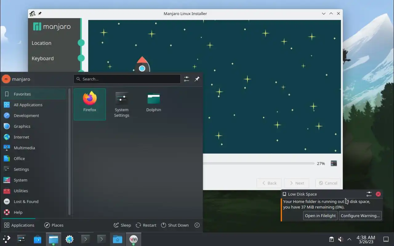
Task: Switch to the Applications tab
Action: tap(19, 225)
